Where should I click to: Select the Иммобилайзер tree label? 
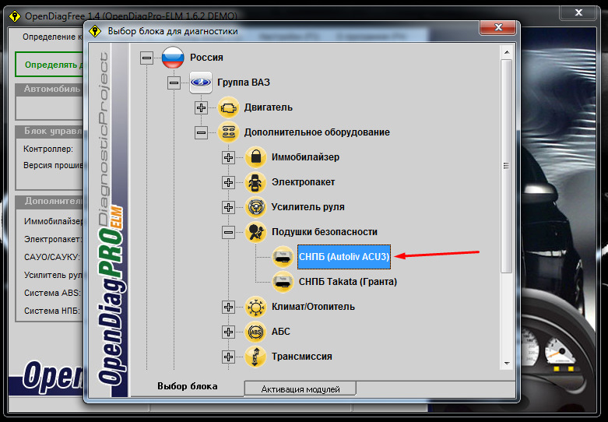305,157
